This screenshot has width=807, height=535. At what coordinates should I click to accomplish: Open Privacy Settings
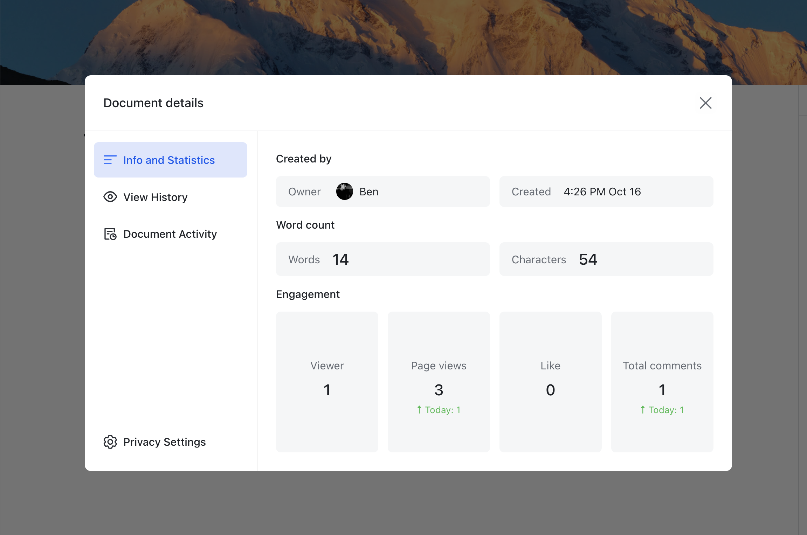coord(164,442)
